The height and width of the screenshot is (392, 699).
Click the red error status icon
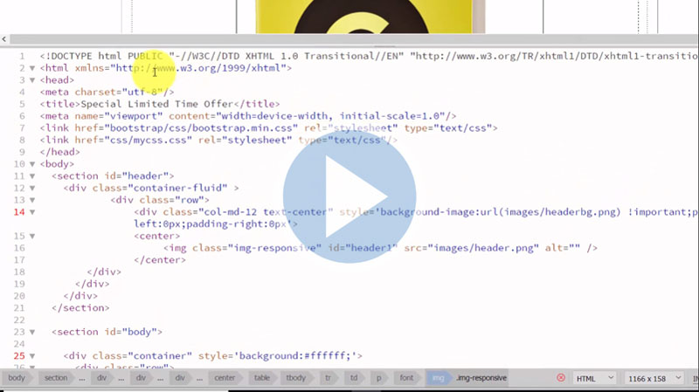[x=561, y=378]
